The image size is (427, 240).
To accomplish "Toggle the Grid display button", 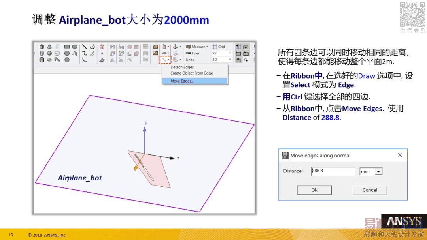I will coord(219,47).
